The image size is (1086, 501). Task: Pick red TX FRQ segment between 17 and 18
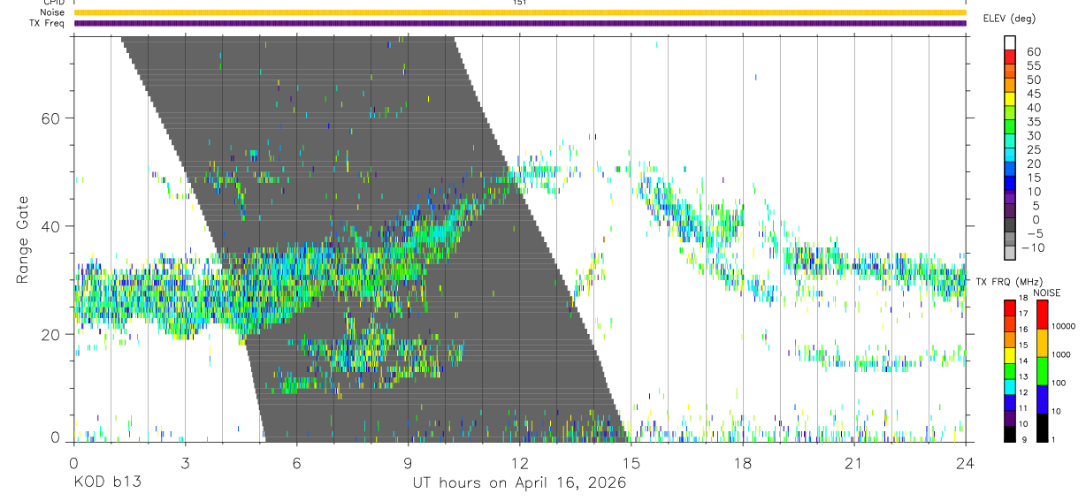(x=1010, y=307)
